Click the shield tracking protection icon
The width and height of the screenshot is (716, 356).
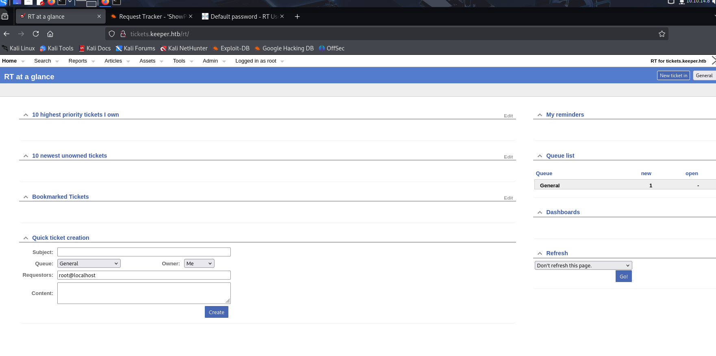pos(112,34)
